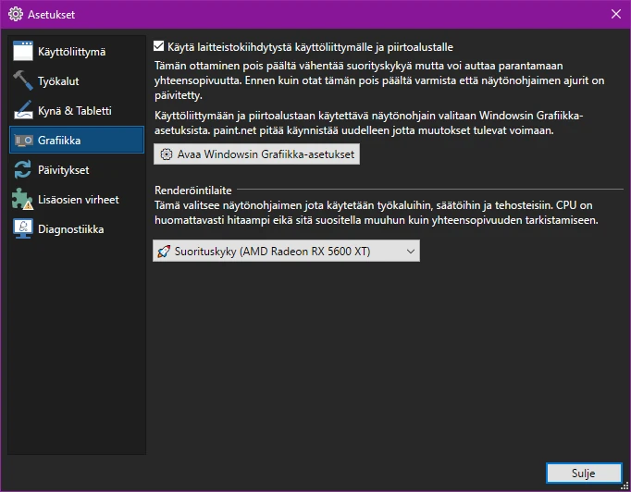
Task: Select the Lisäosien virheet section
Action: pos(78,200)
